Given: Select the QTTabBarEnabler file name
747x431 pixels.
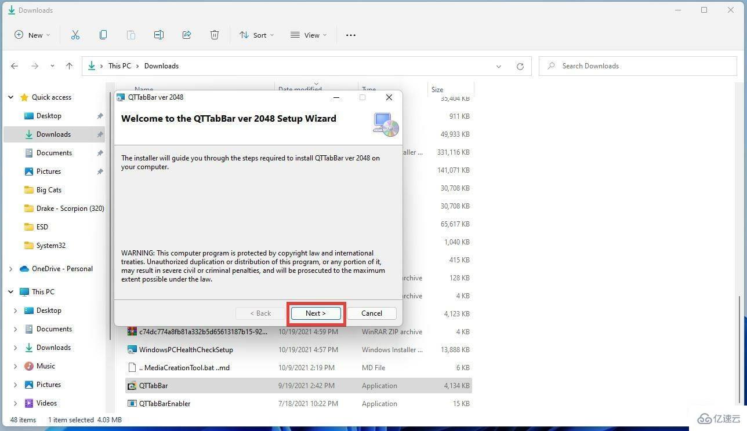Looking at the screenshot, I should tap(165, 404).
